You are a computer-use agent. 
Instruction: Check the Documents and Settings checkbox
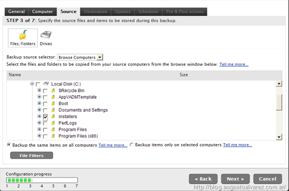(45, 110)
